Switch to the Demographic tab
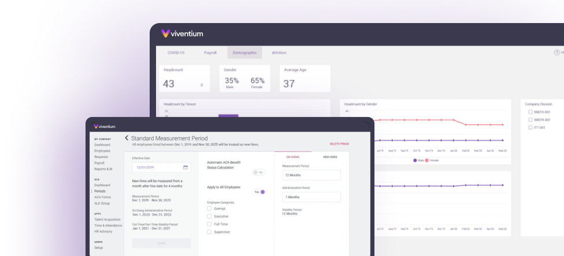This screenshot has width=564, height=256. tap(244, 52)
